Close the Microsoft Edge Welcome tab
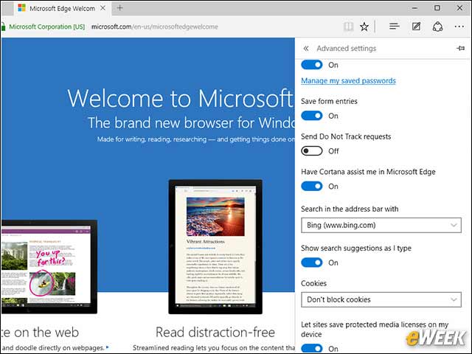The width and height of the screenshot is (472, 354). coord(103,8)
